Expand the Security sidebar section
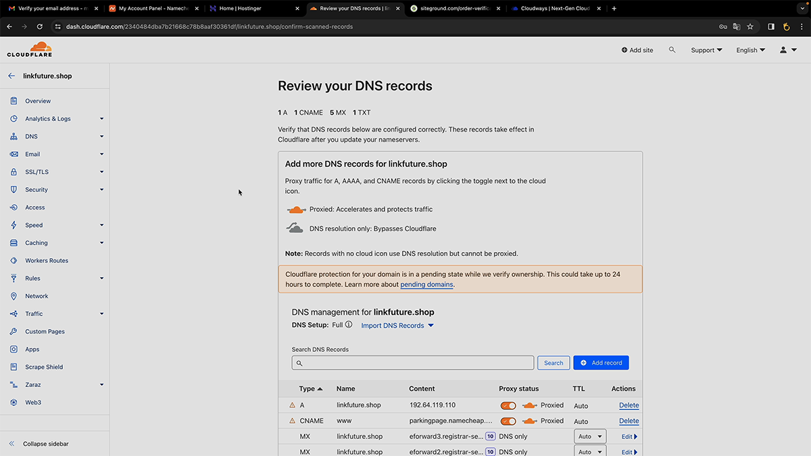This screenshot has height=456, width=811. click(101, 190)
